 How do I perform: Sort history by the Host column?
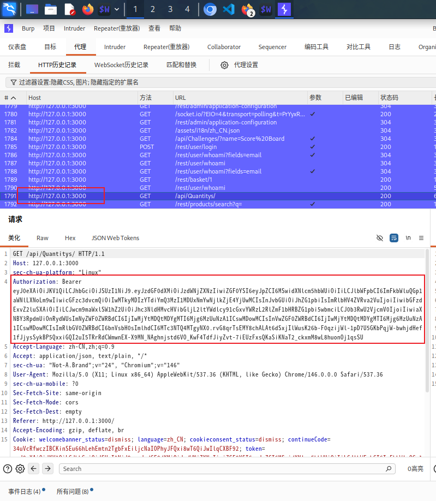[82, 98]
